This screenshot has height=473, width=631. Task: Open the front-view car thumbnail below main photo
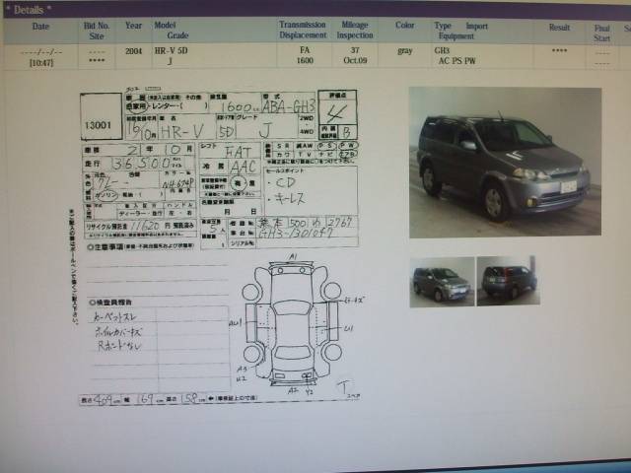click(x=442, y=282)
